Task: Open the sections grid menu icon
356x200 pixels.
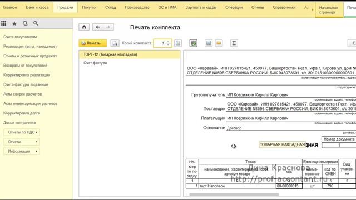Action: [x=4, y=23]
